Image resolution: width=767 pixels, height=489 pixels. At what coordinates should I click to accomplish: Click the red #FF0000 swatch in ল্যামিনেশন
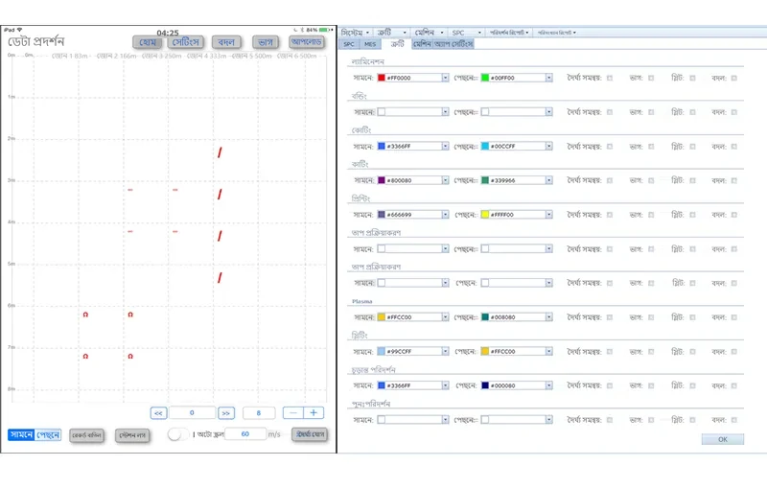[x=382, y=78]
